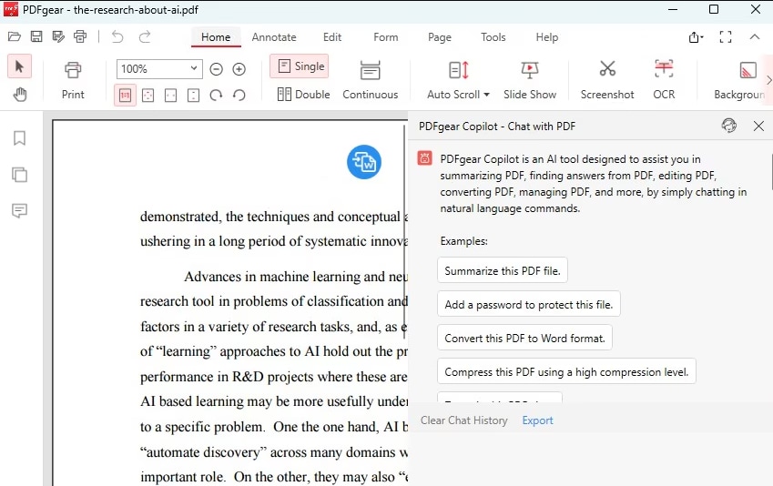Open the Form tab

[x=385, y=37]
